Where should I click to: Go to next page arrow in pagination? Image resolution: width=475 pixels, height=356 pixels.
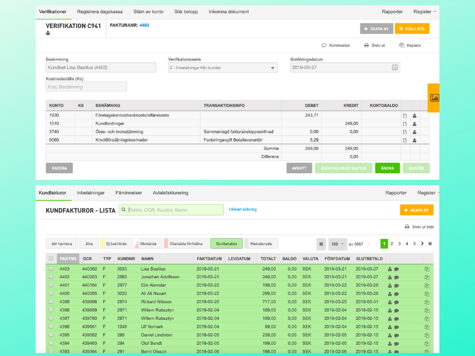pyautogui.click(x=422, y=244)
